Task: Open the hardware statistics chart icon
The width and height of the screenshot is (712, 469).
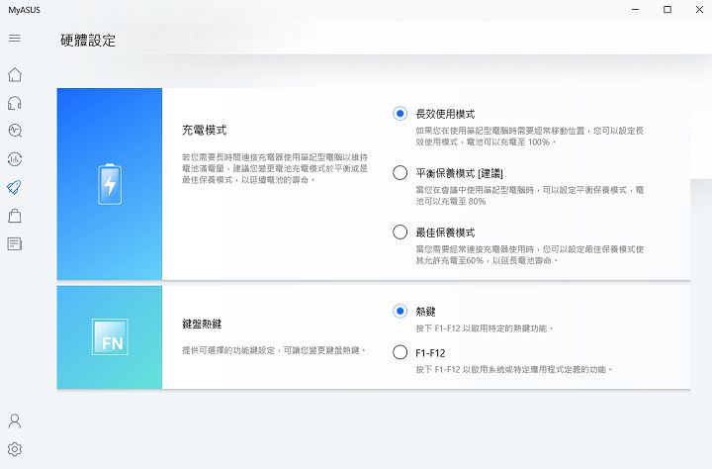Action: tap(15, 159)
